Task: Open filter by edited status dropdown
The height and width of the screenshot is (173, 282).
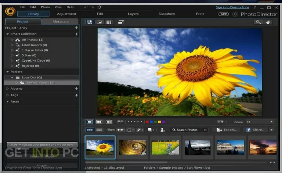Action: pos(140,130)
